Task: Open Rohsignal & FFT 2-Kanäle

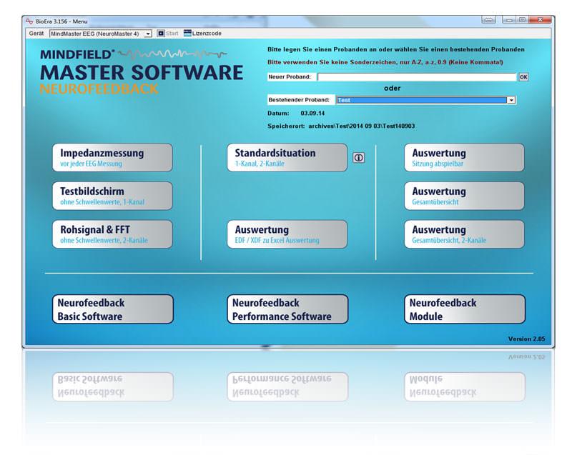Action: pyautogui.click(x=112, y=234)
